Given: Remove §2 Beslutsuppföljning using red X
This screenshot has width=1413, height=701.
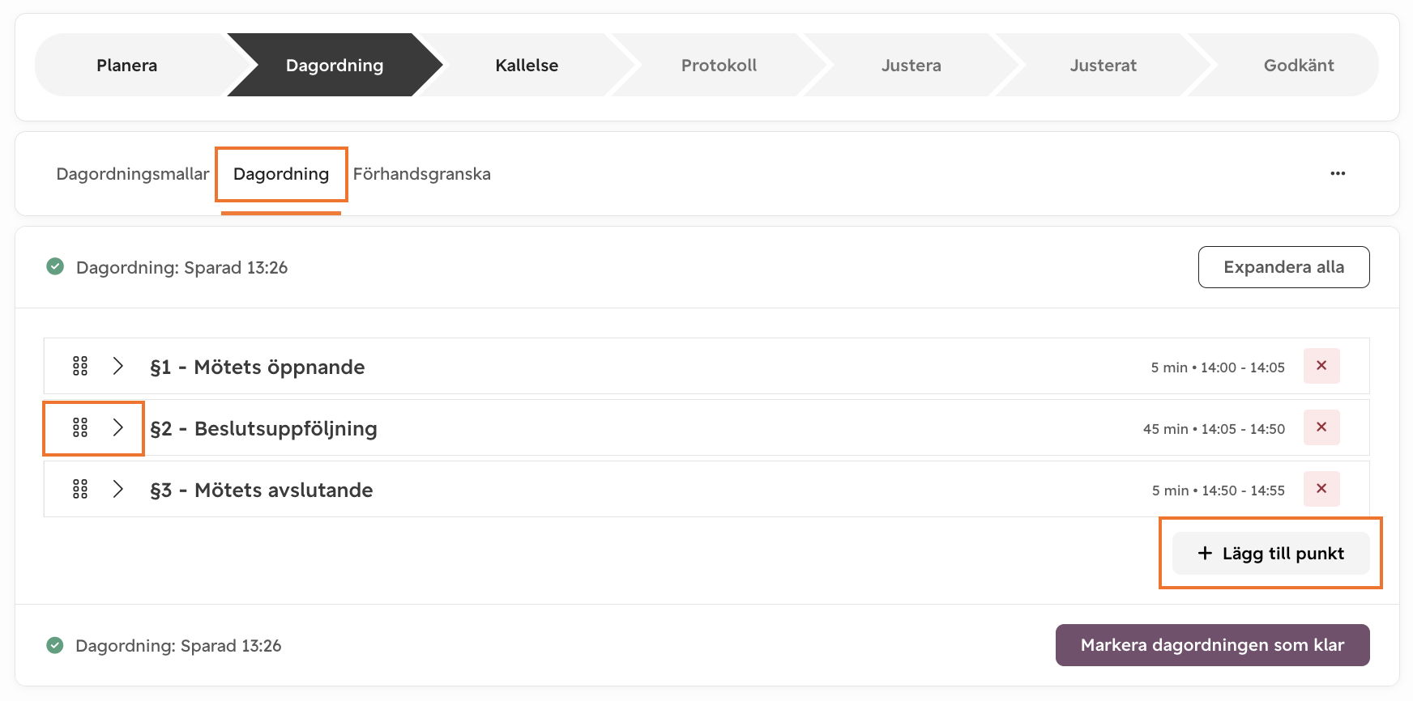Looking at the screenshot, I should click(1321, 427).
